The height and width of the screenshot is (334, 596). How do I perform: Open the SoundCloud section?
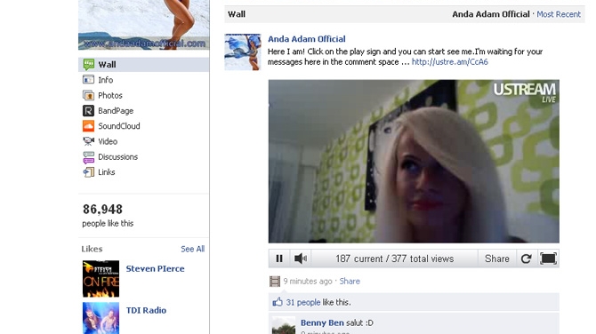click(x=119, y=126)
